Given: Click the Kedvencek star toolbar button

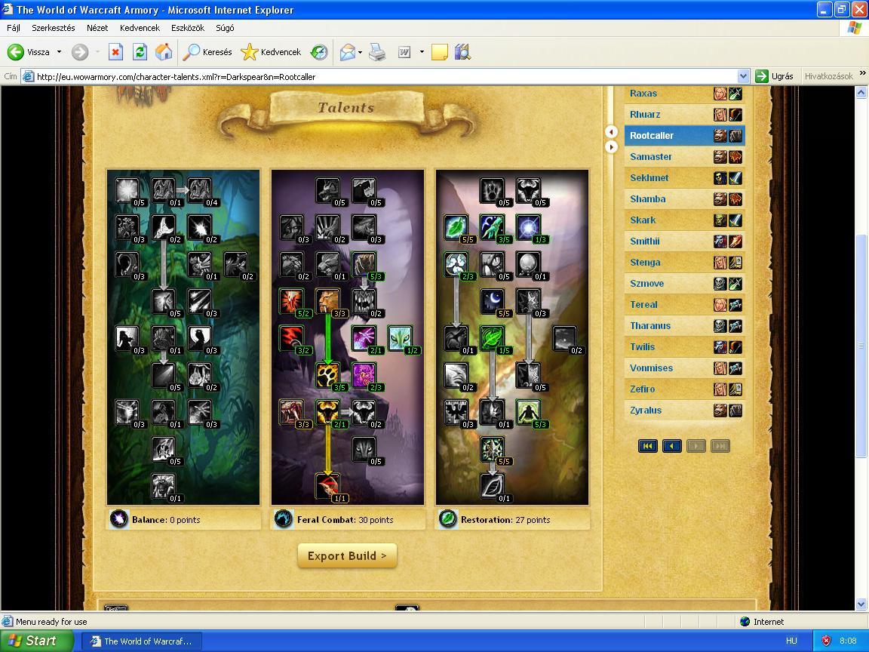Looking at the screenshot, I should (x=271, y=52).
